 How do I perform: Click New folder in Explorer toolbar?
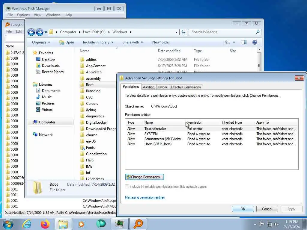161,42
